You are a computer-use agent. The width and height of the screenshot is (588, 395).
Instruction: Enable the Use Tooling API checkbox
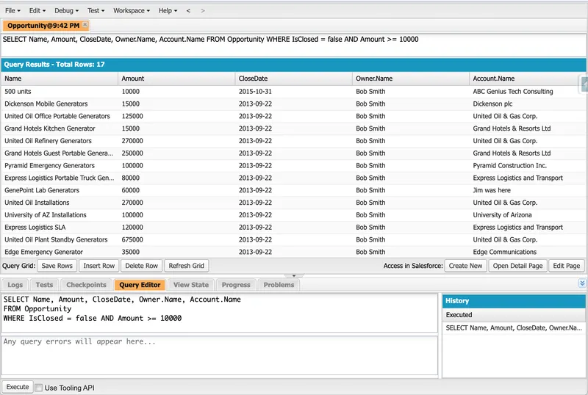(39, 388)
